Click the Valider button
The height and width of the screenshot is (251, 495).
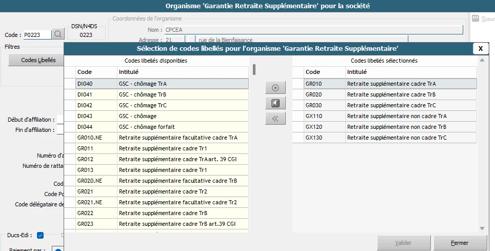click(x=404, y=243)
